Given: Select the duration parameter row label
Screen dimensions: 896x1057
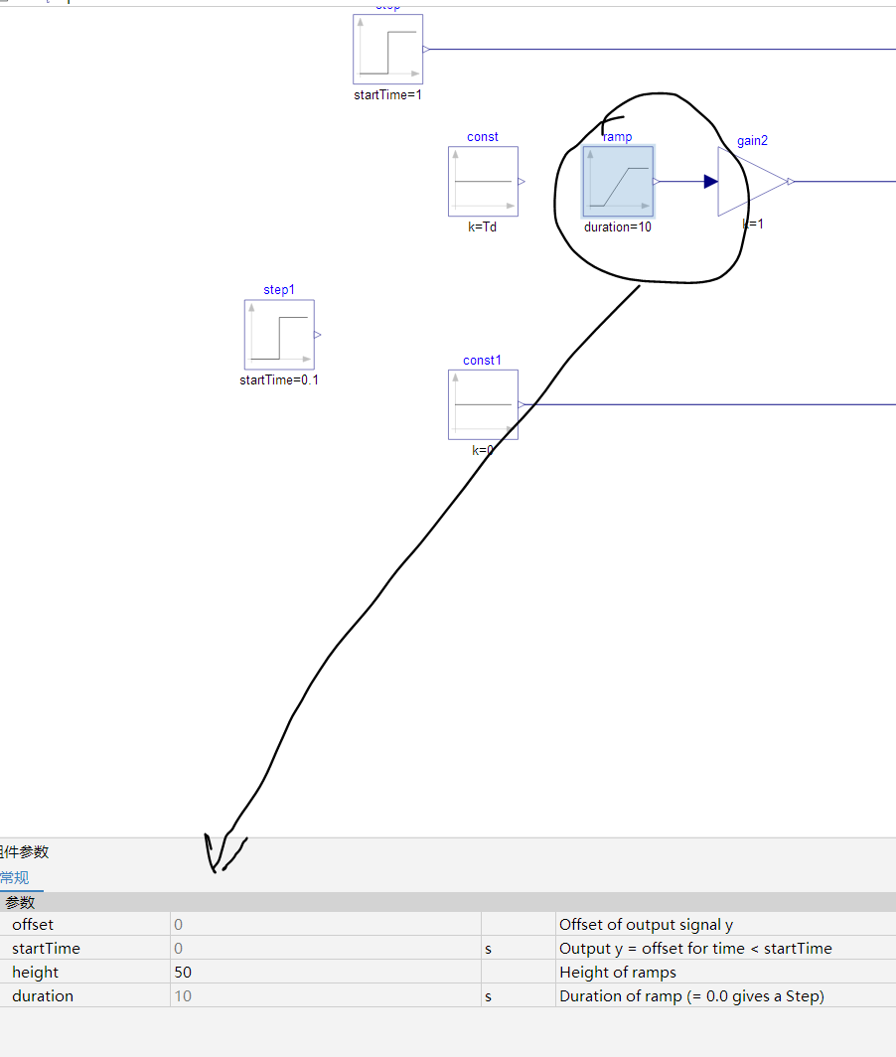Looking at the screenshot, I should tap(43, 995).
